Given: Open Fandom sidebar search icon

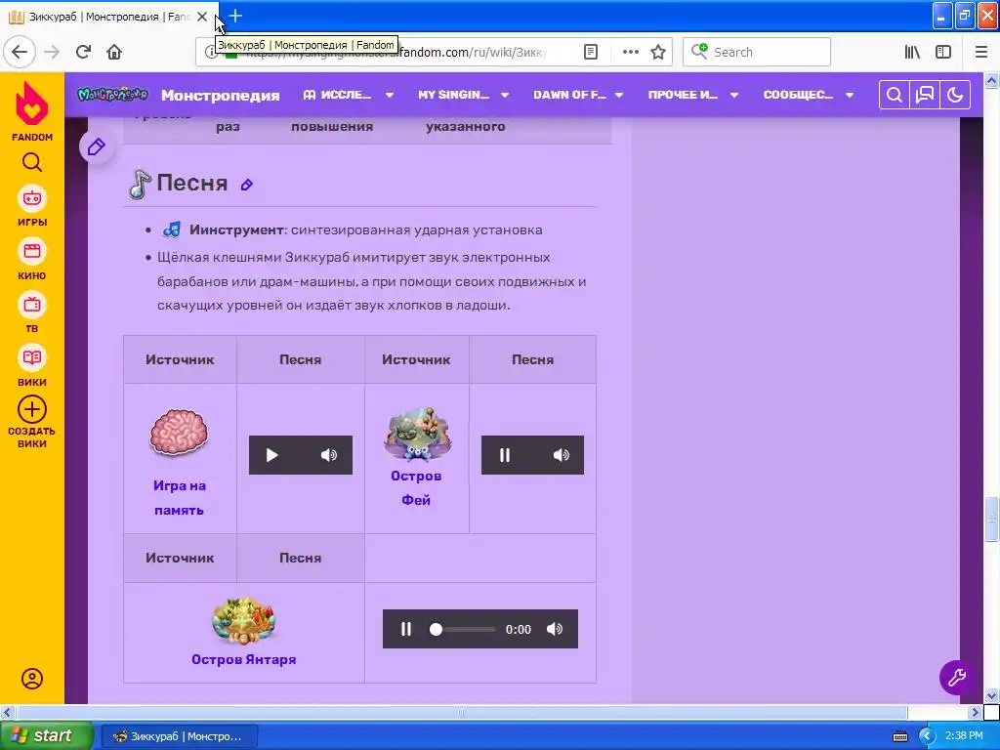Looking at the screenshot, I should coord(32,163).
